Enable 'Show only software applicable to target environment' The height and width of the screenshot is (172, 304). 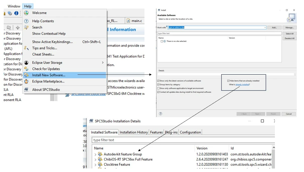(x=158, y=88)
